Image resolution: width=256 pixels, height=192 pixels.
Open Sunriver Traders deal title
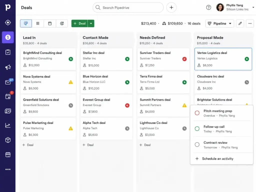[x=155, y=53]
